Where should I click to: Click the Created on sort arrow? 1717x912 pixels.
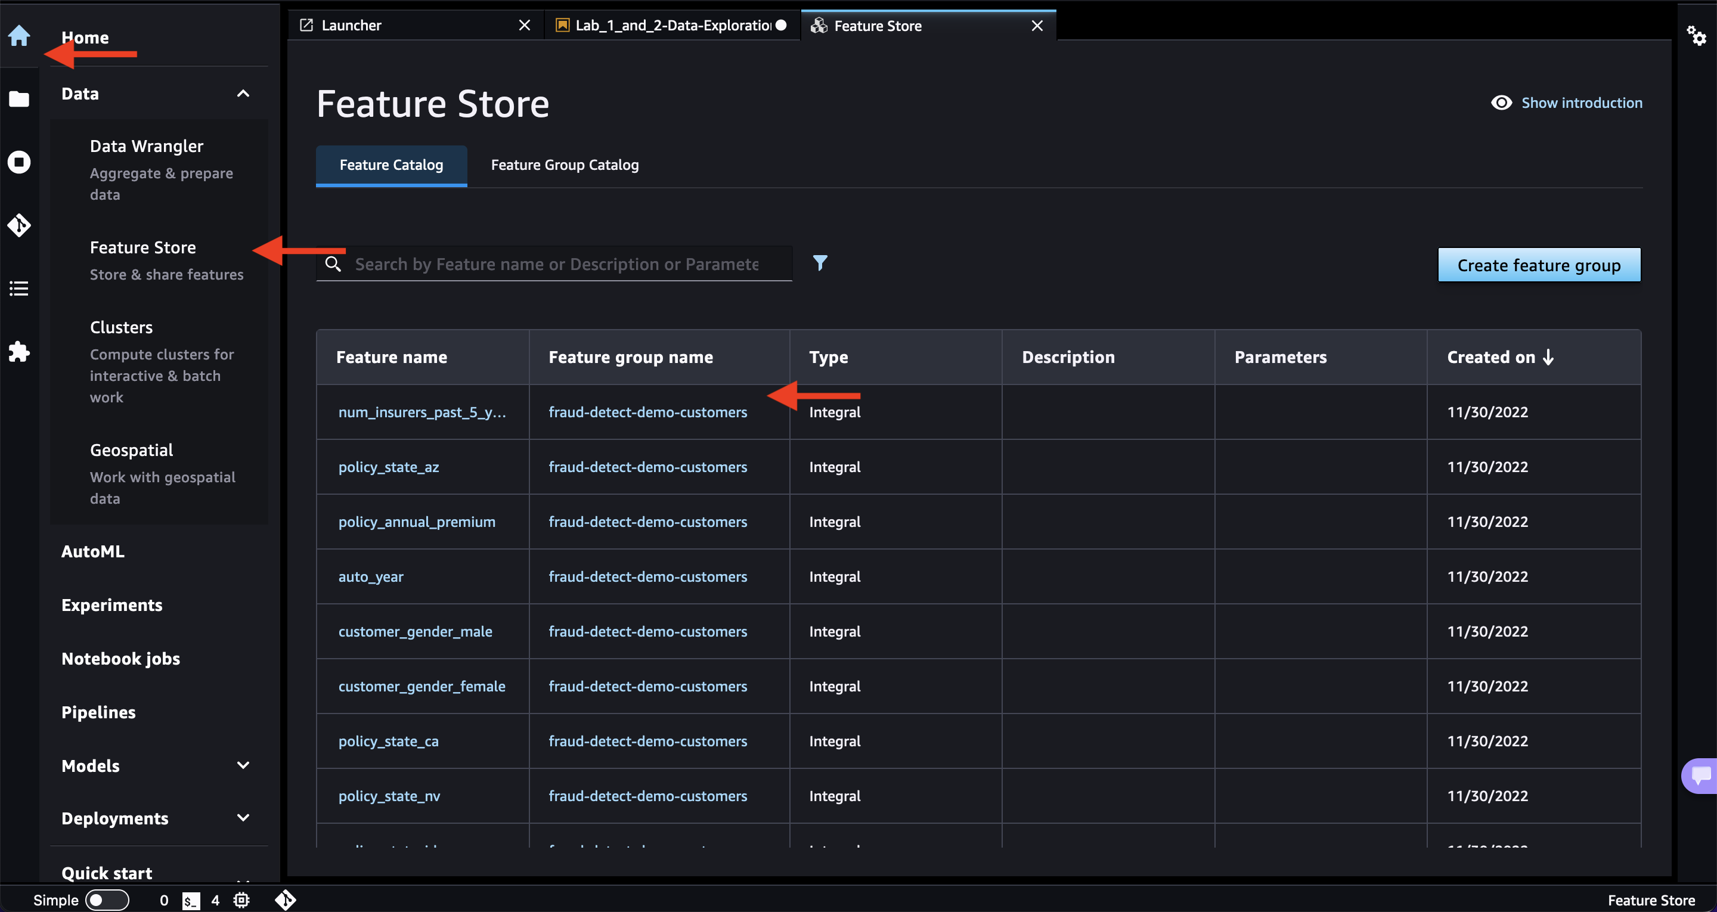point(1548,357)
